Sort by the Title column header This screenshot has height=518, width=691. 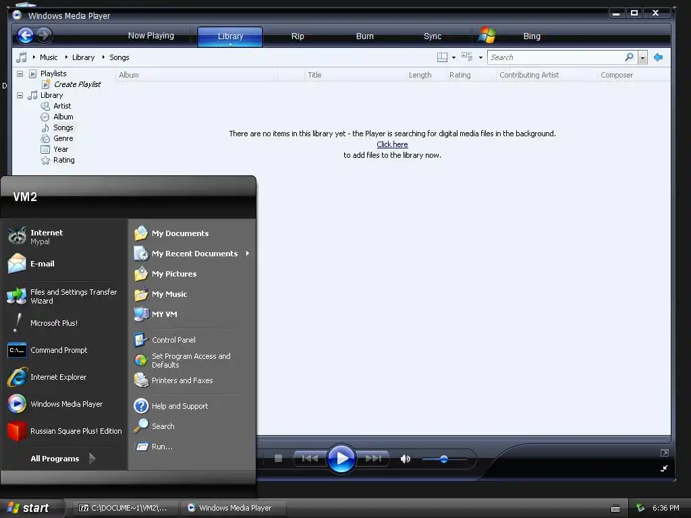click(355, 75)
